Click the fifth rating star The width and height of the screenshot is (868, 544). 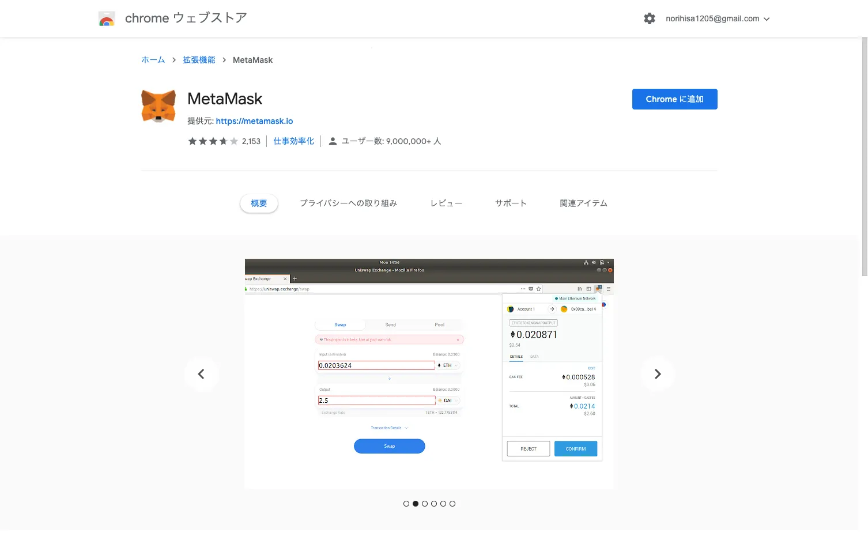pos(233,141)
